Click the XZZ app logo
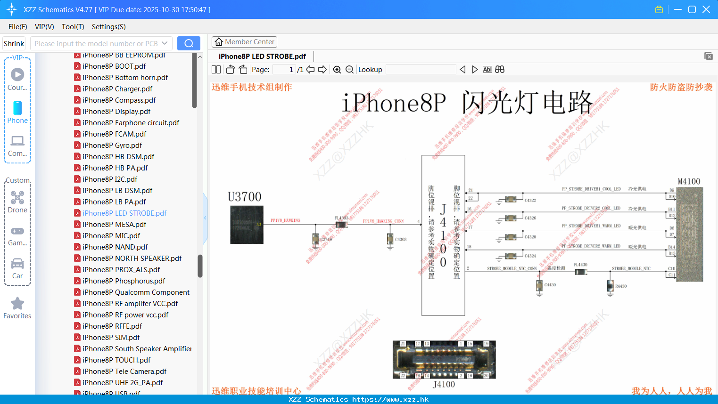Screen dimensions: 718x404 point(11,9)
